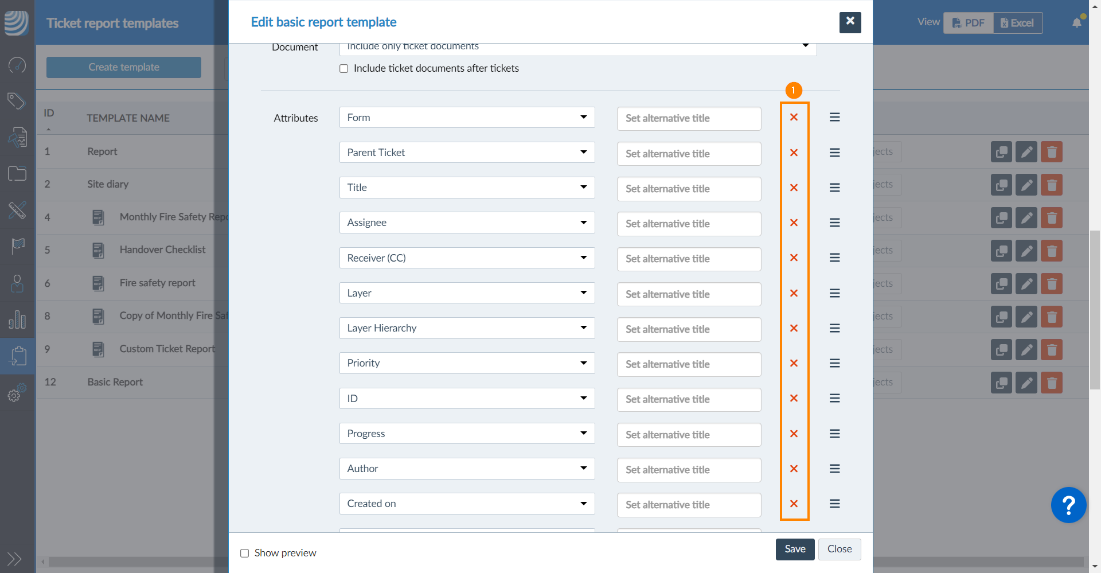Viewport: 1101px width, 573px height.
Task: Check Include ticket documents after tickets
Action: tap(344, 69)
